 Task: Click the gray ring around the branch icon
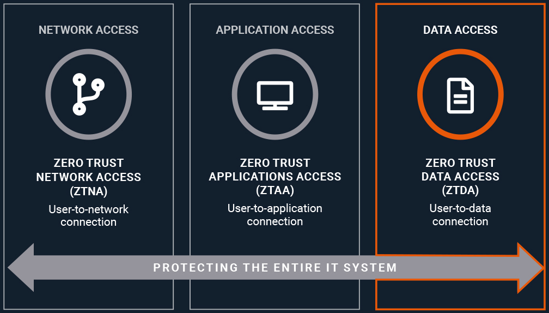pos(48,94)
